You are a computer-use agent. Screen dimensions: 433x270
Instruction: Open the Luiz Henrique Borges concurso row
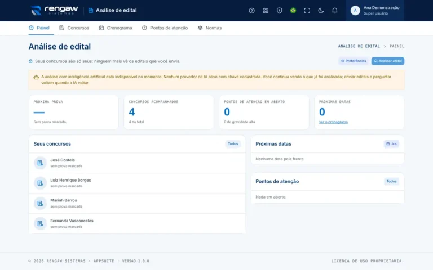[x=137, y=183]
